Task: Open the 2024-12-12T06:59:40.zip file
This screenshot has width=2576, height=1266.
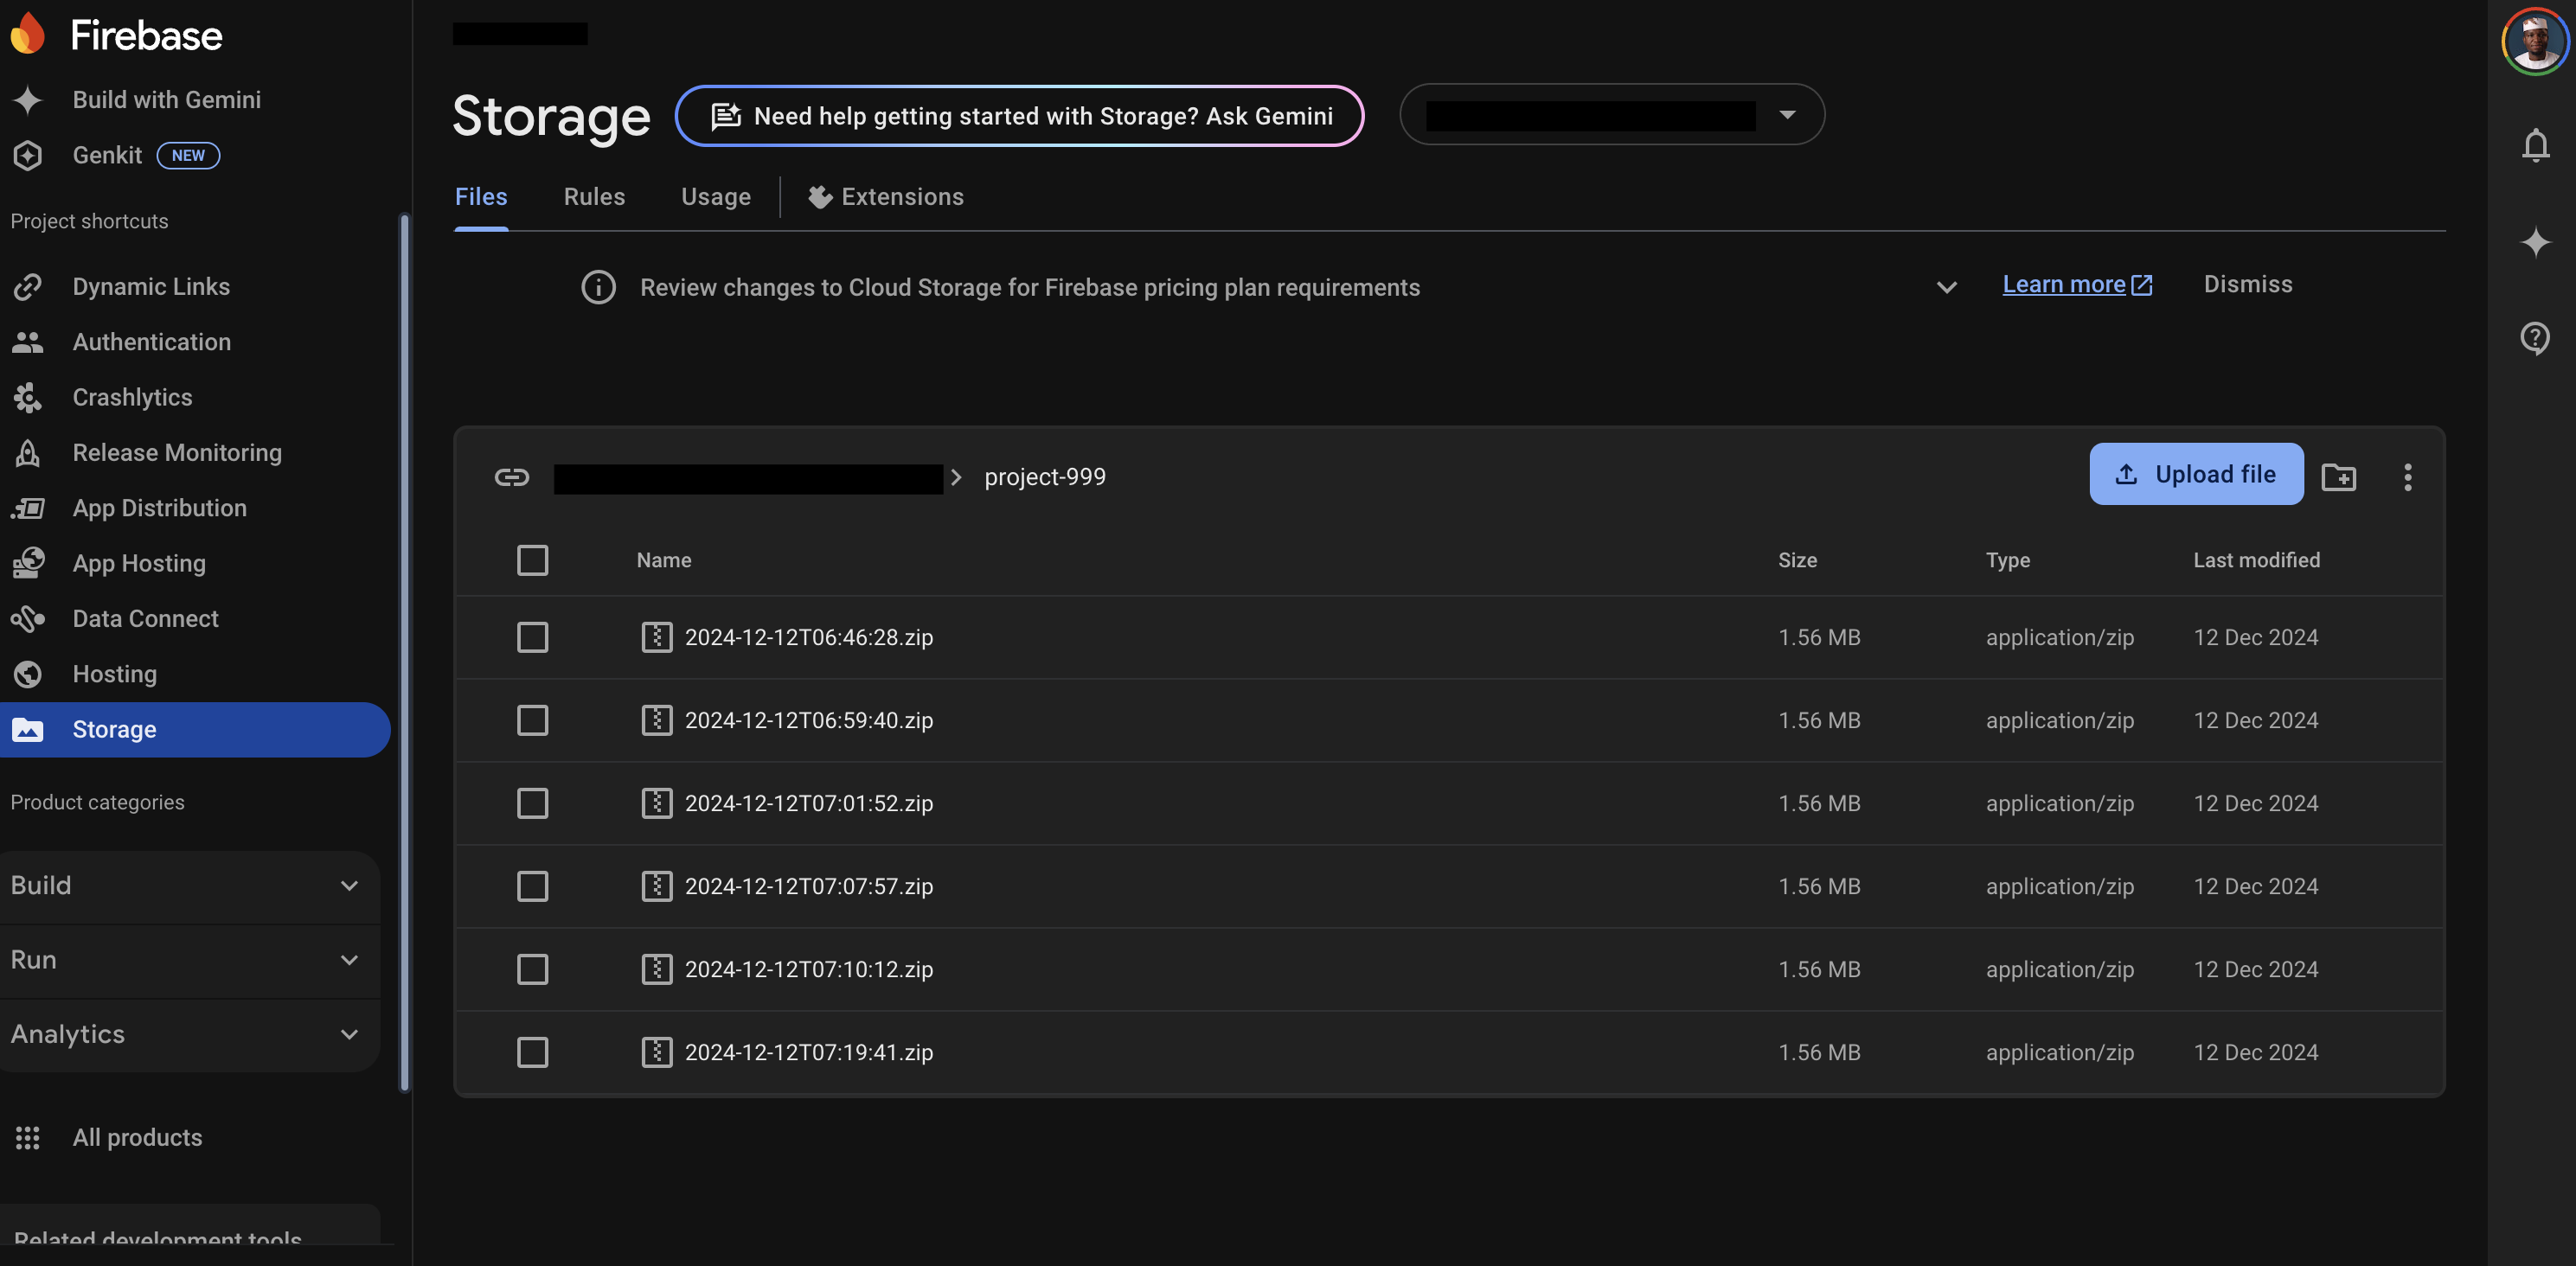Action: (808, 720)
